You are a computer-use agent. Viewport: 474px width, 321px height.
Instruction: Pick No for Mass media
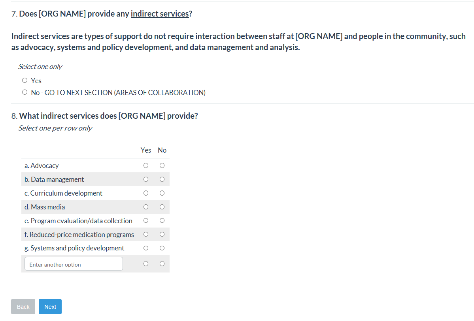pyautogui.click(x=162, y=207)
